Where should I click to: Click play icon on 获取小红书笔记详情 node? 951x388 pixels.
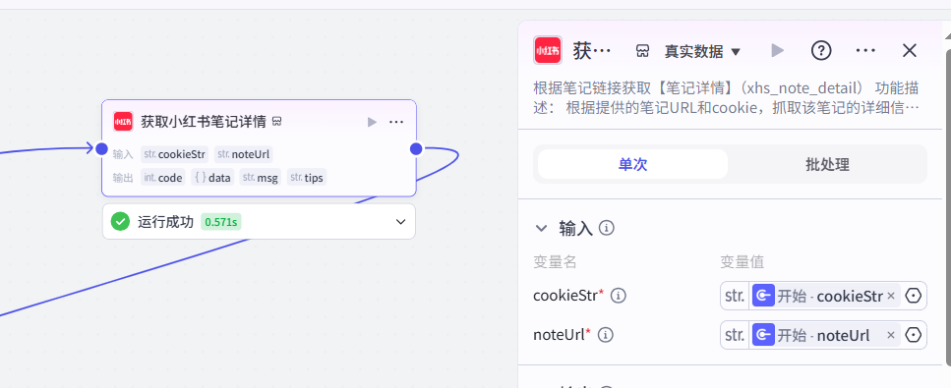point(372,123)
